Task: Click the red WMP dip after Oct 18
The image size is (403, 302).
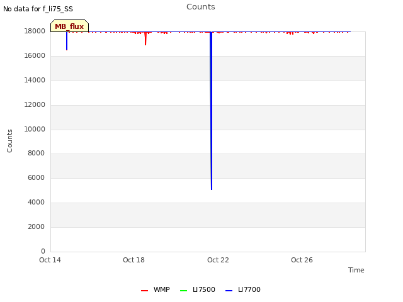Action: [145, 38]
